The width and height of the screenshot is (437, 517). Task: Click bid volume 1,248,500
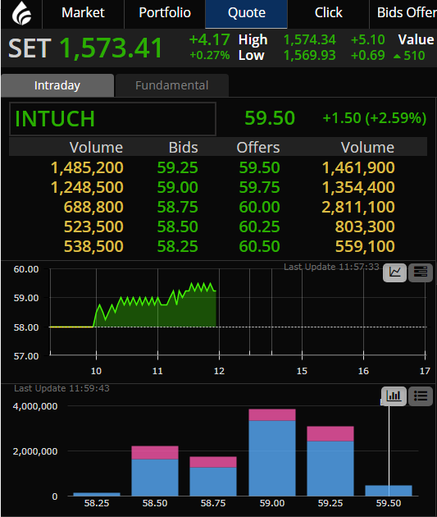coord(87,187)
